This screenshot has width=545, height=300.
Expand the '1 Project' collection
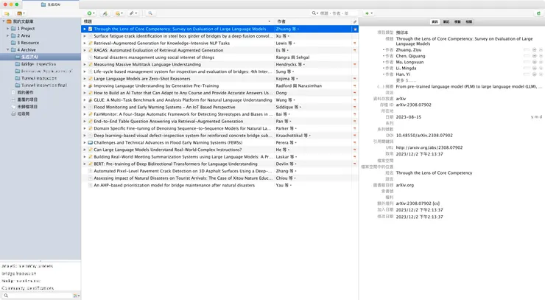click(8, 29)
